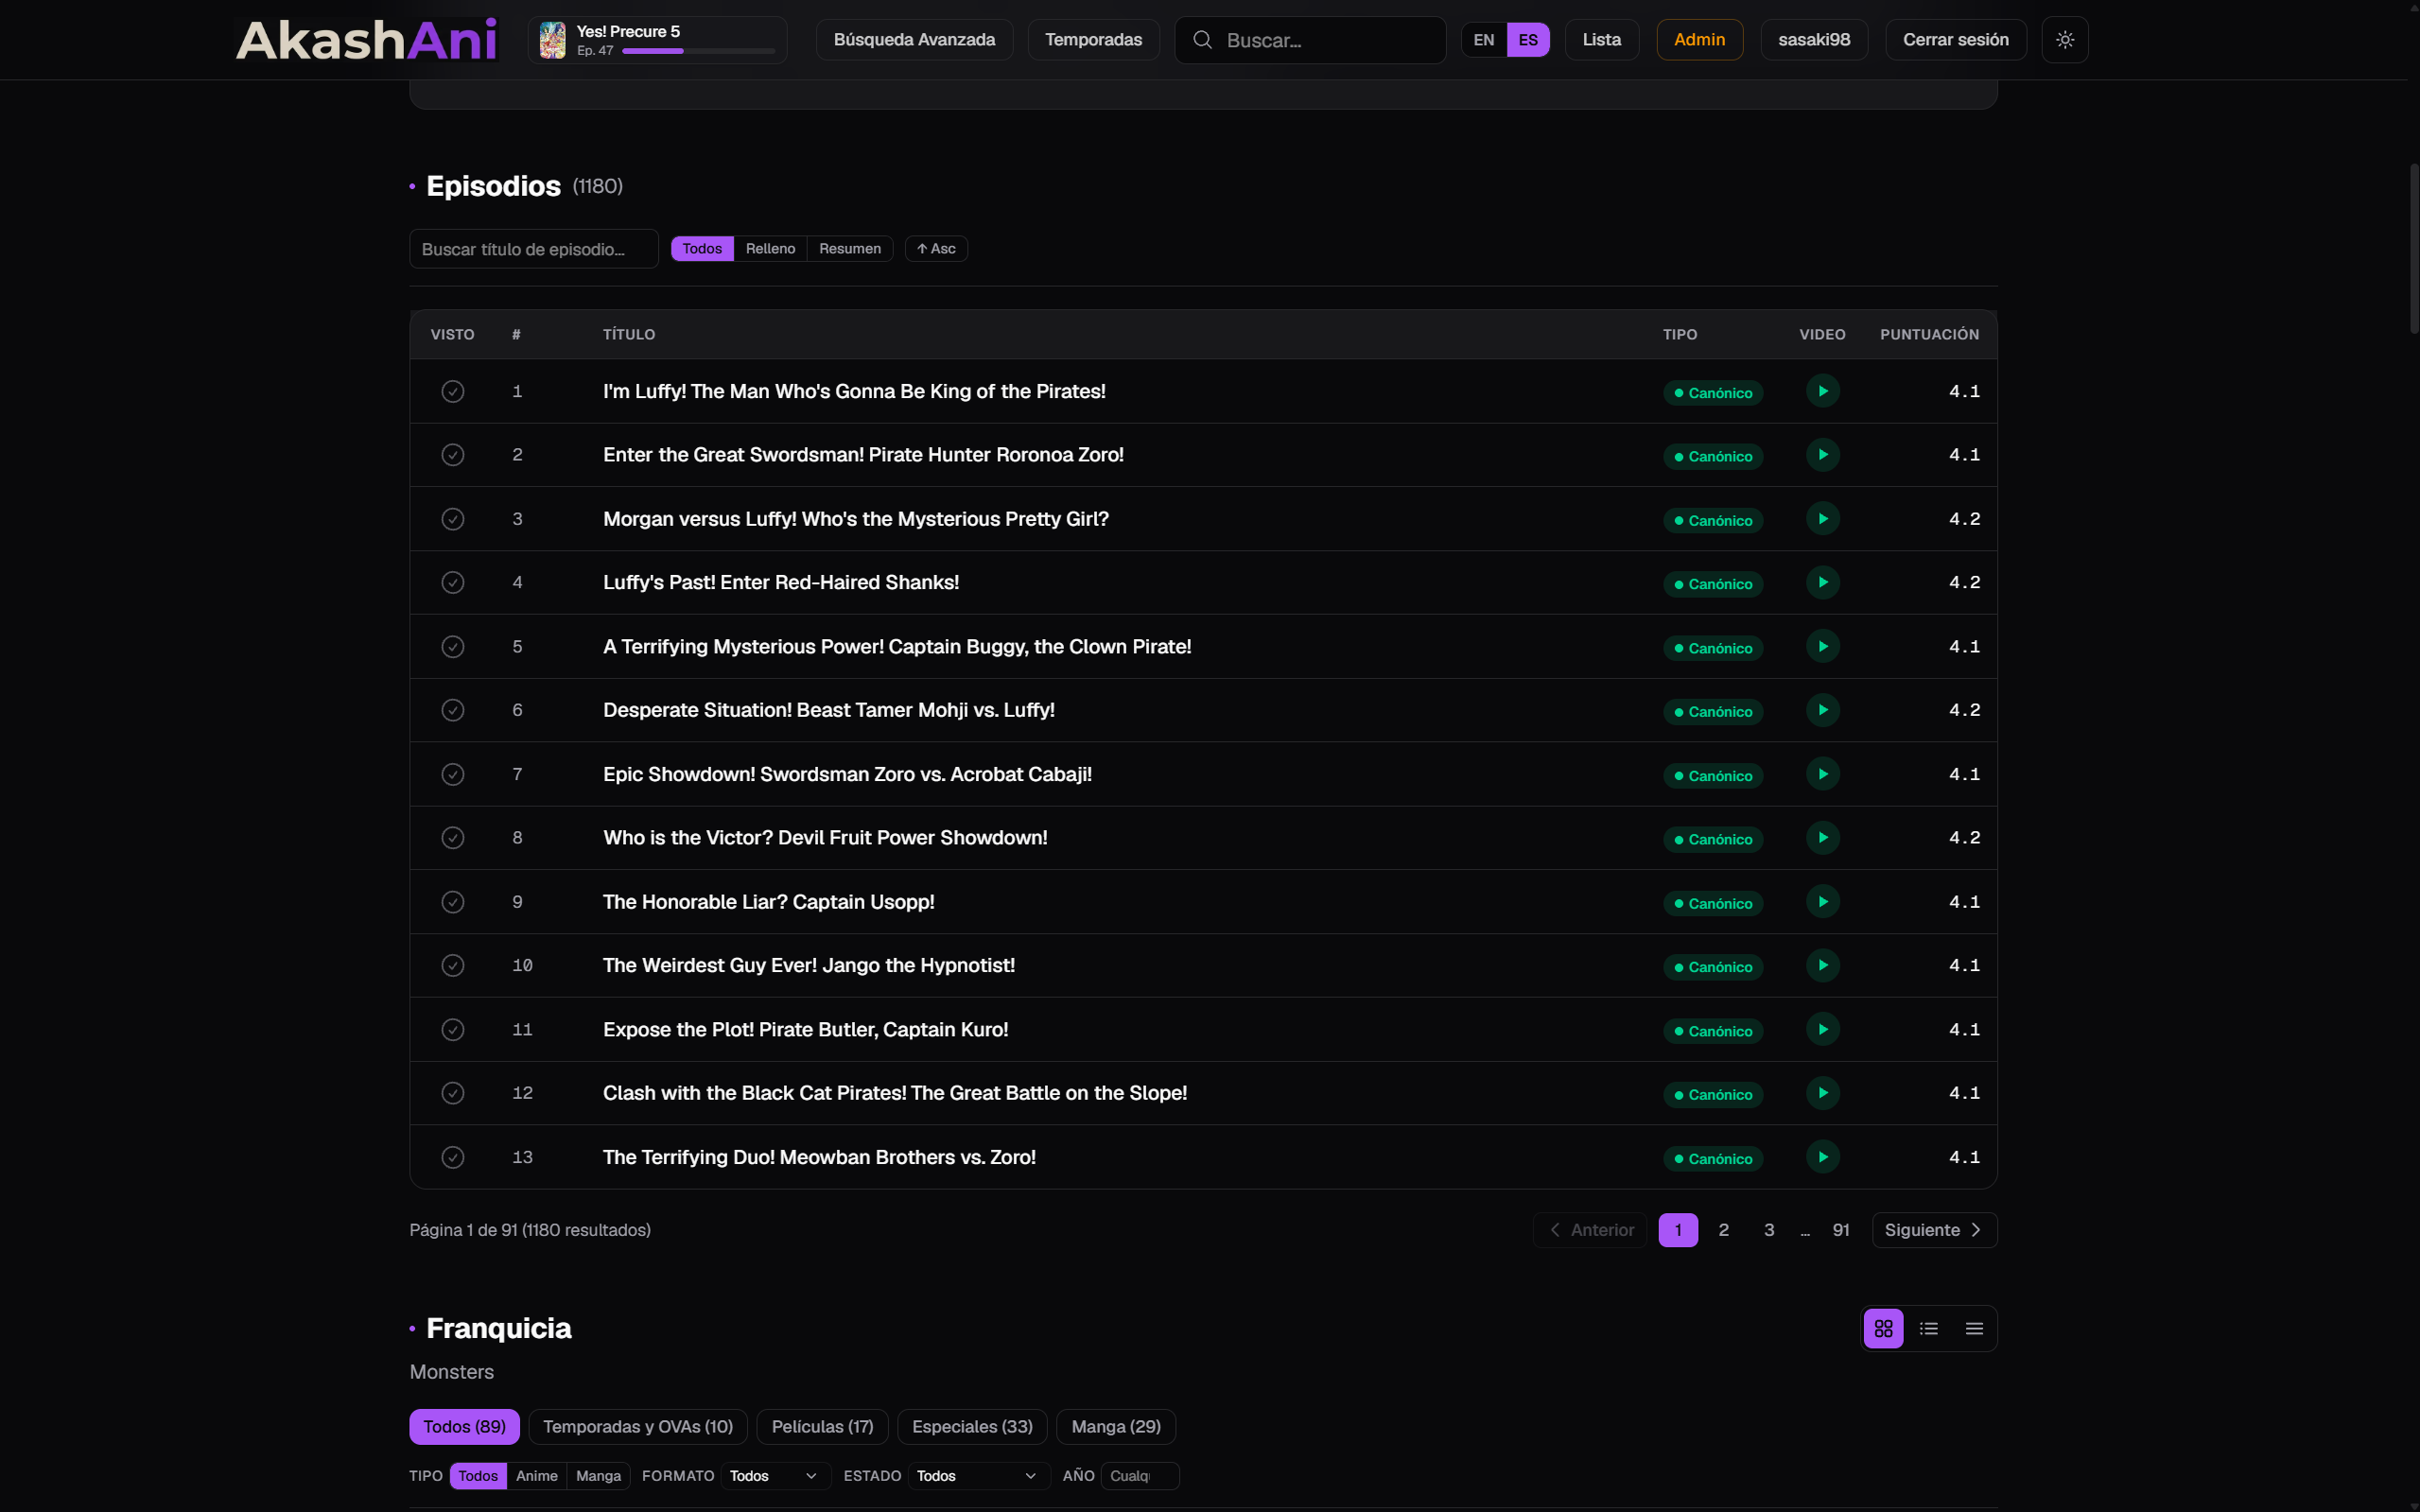Open Admin panel
Screen dimensions: 2420x1512
coord(1699,40)
